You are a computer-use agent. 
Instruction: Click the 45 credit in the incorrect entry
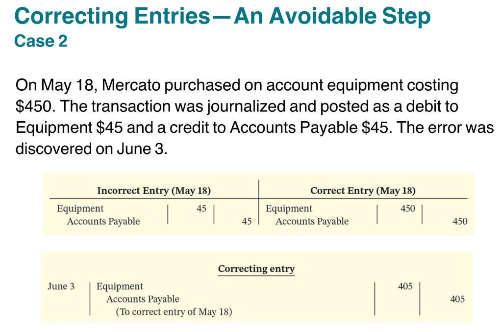(x=247, y=222)
